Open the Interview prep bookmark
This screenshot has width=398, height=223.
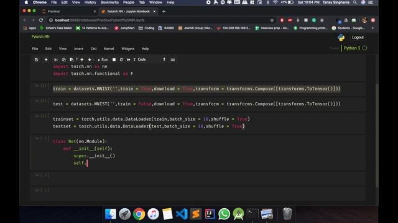click(272, 28)
